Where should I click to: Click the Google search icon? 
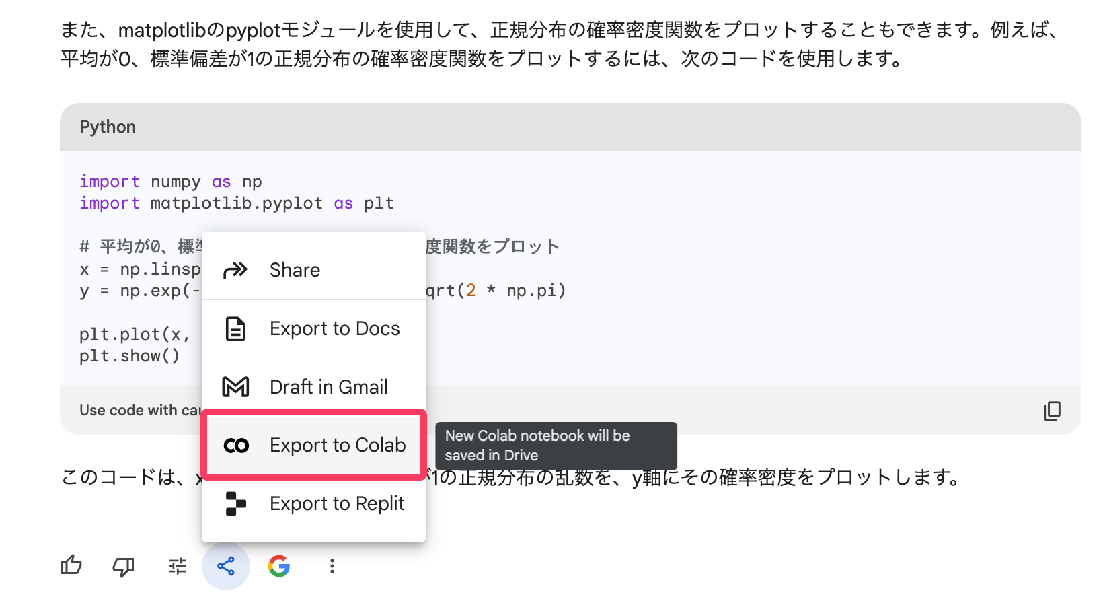279,566
